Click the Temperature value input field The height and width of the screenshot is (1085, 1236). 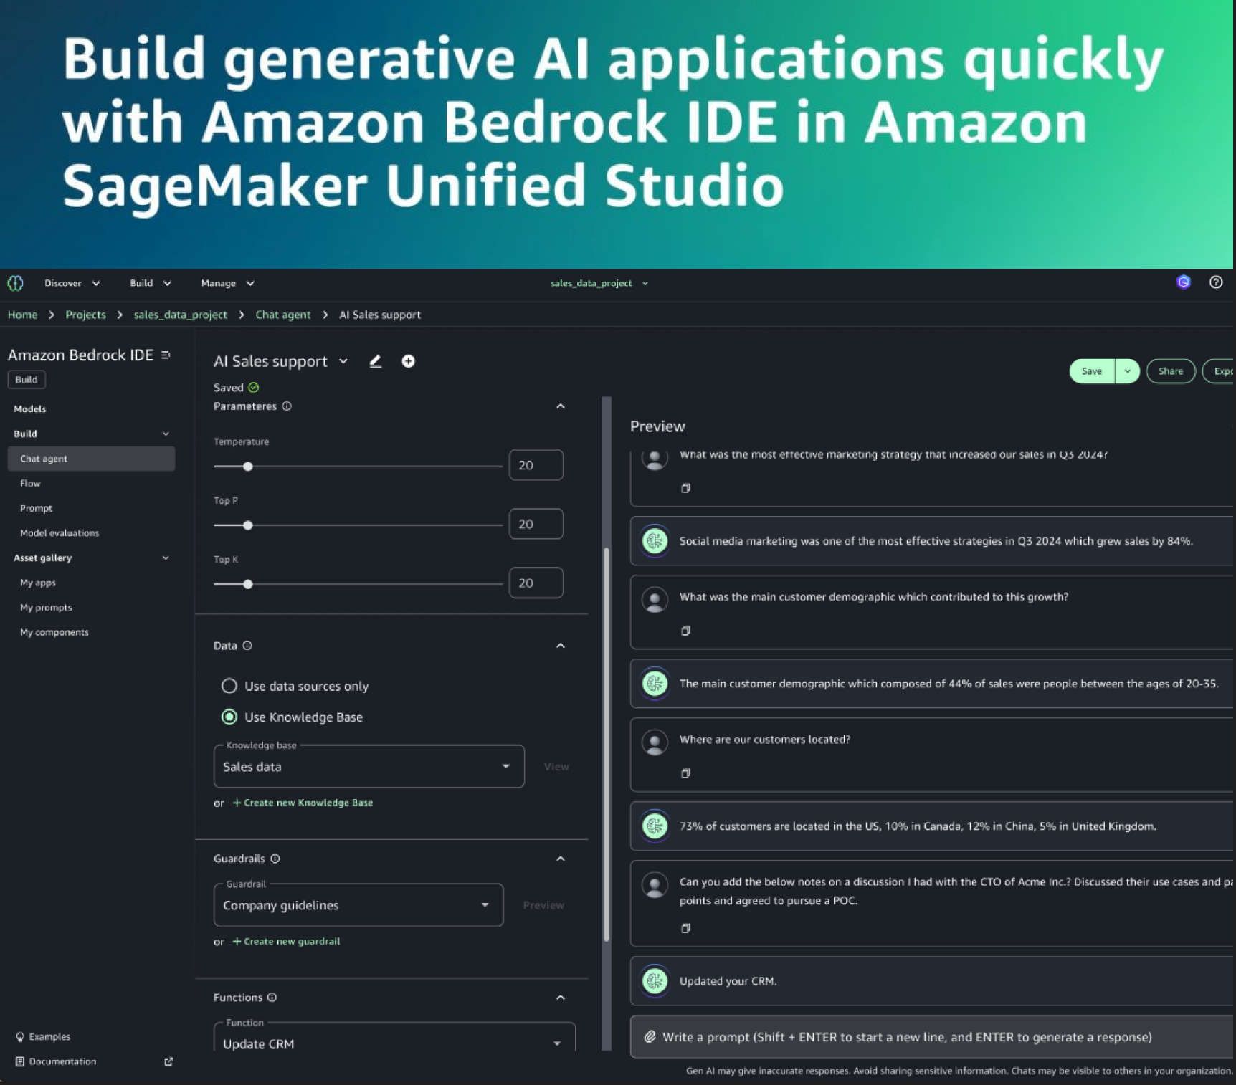[536, 465]
